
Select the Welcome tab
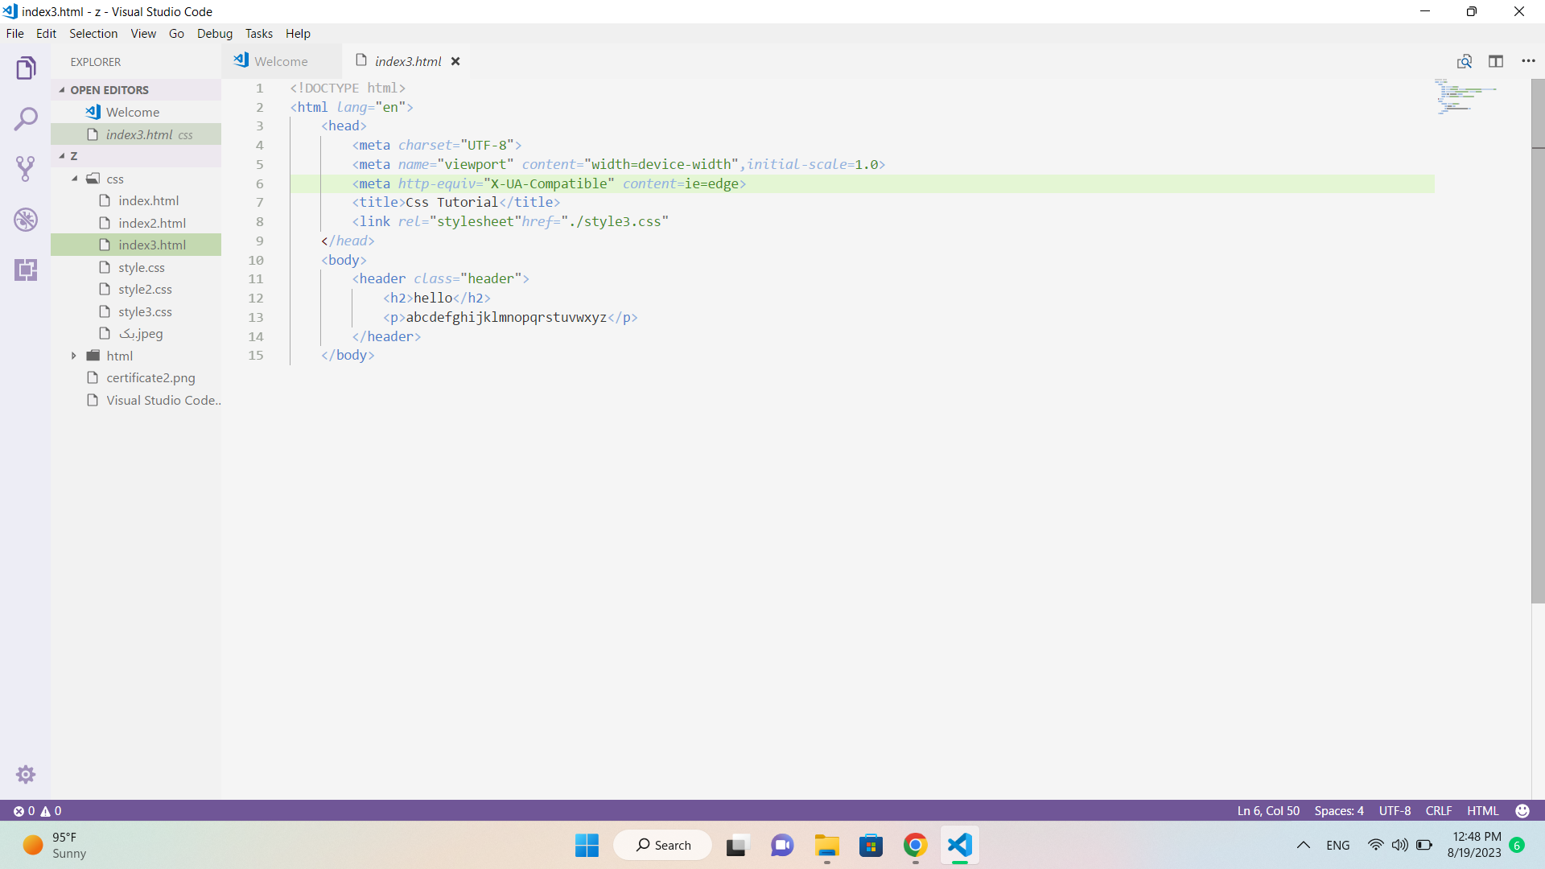pos(281,60)
